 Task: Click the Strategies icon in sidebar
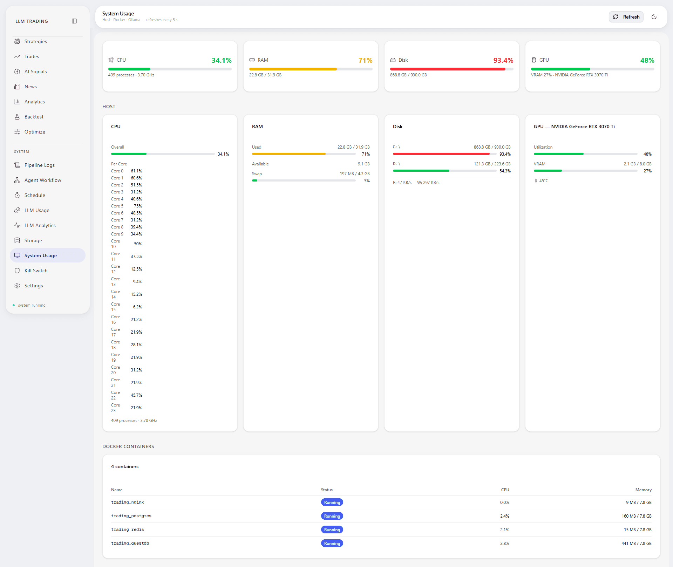point(17,41)
